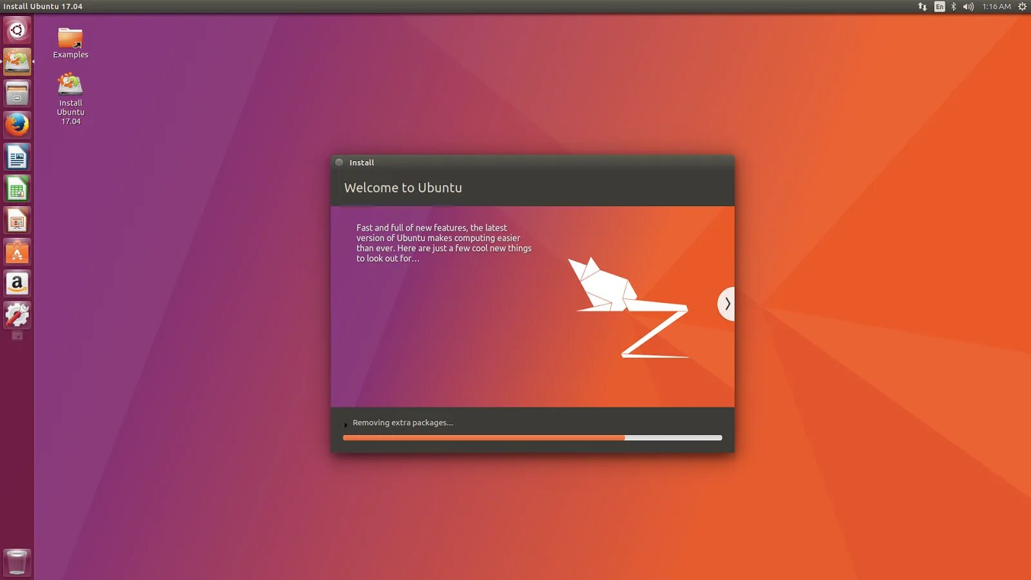Open the Examples folder on the desktop

pyautogui.click(x=70, y=43)
